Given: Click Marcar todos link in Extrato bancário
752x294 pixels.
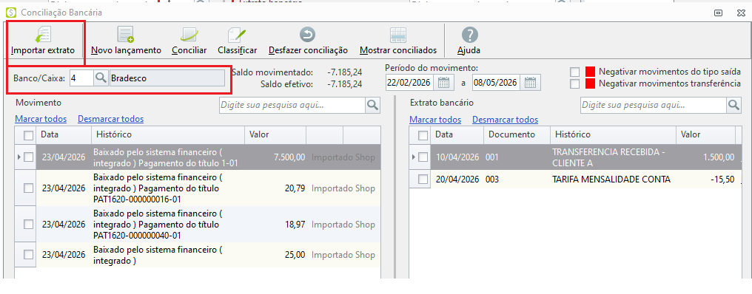Looking at the screenshot, I should (435, 119).
